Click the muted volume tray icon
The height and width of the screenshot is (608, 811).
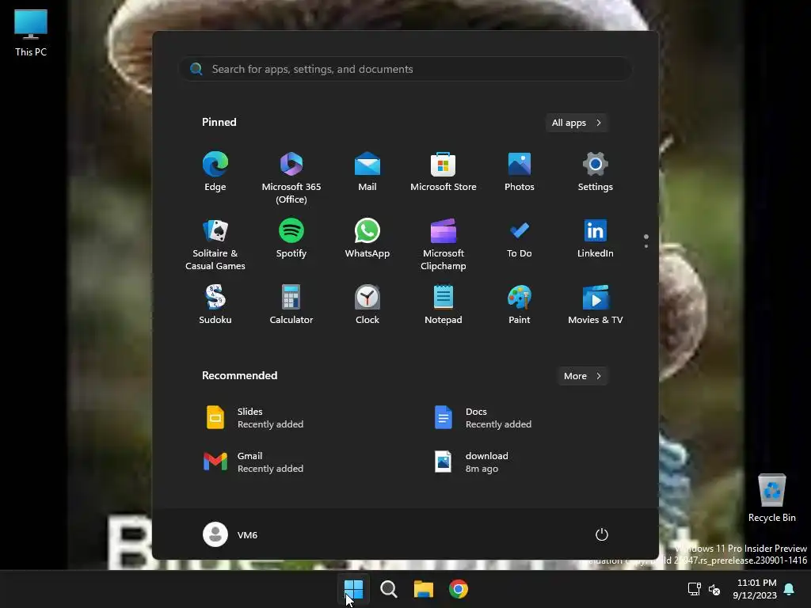715,589
